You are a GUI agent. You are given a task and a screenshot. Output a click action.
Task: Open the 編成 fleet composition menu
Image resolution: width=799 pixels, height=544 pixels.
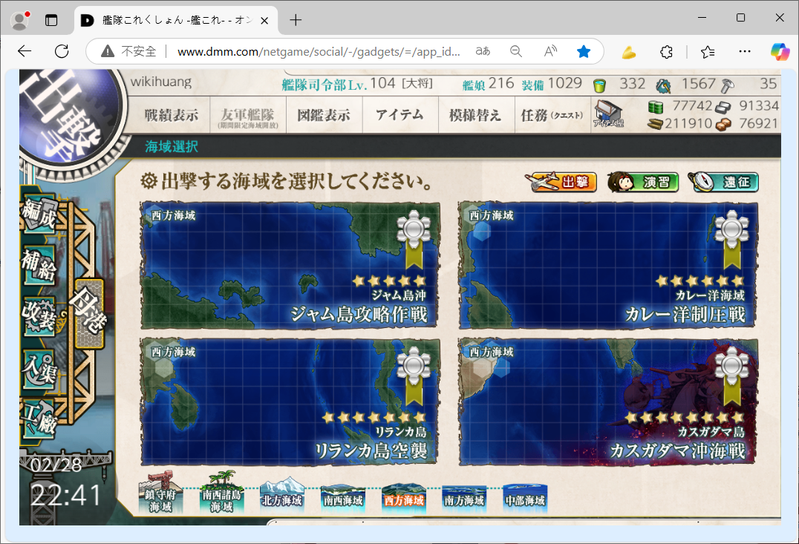click(39, 214)
